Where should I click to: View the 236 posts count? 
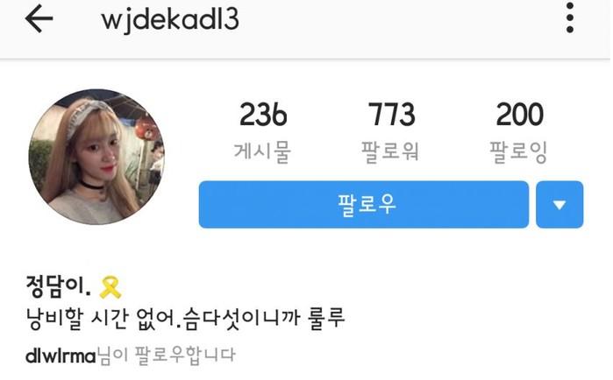pyautogui.click(x=263, y=131)
